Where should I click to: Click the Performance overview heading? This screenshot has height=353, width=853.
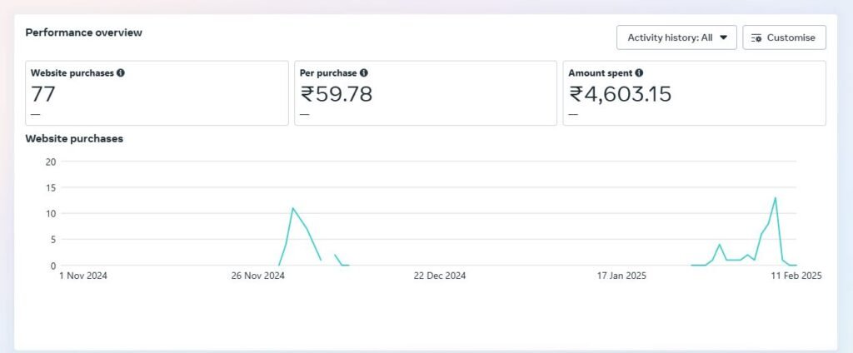[x=83, y=32]
